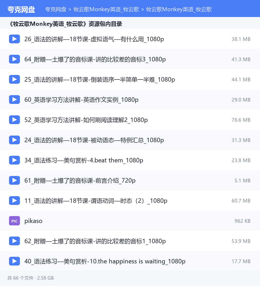This screenshot has height=286, width=260.
Task: Open file 62_附赠—土爆了的音标课-讲的比较差的音标1_1080p
Action: (95, 241)
